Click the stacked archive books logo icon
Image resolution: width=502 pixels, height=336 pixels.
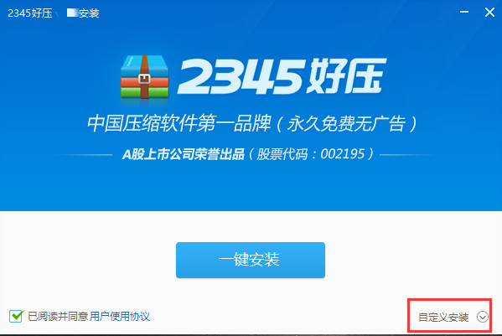coord(145,78)
